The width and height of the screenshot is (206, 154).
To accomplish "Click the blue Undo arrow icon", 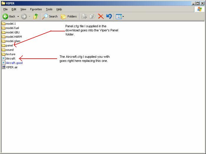I will [x=109, y=16].
